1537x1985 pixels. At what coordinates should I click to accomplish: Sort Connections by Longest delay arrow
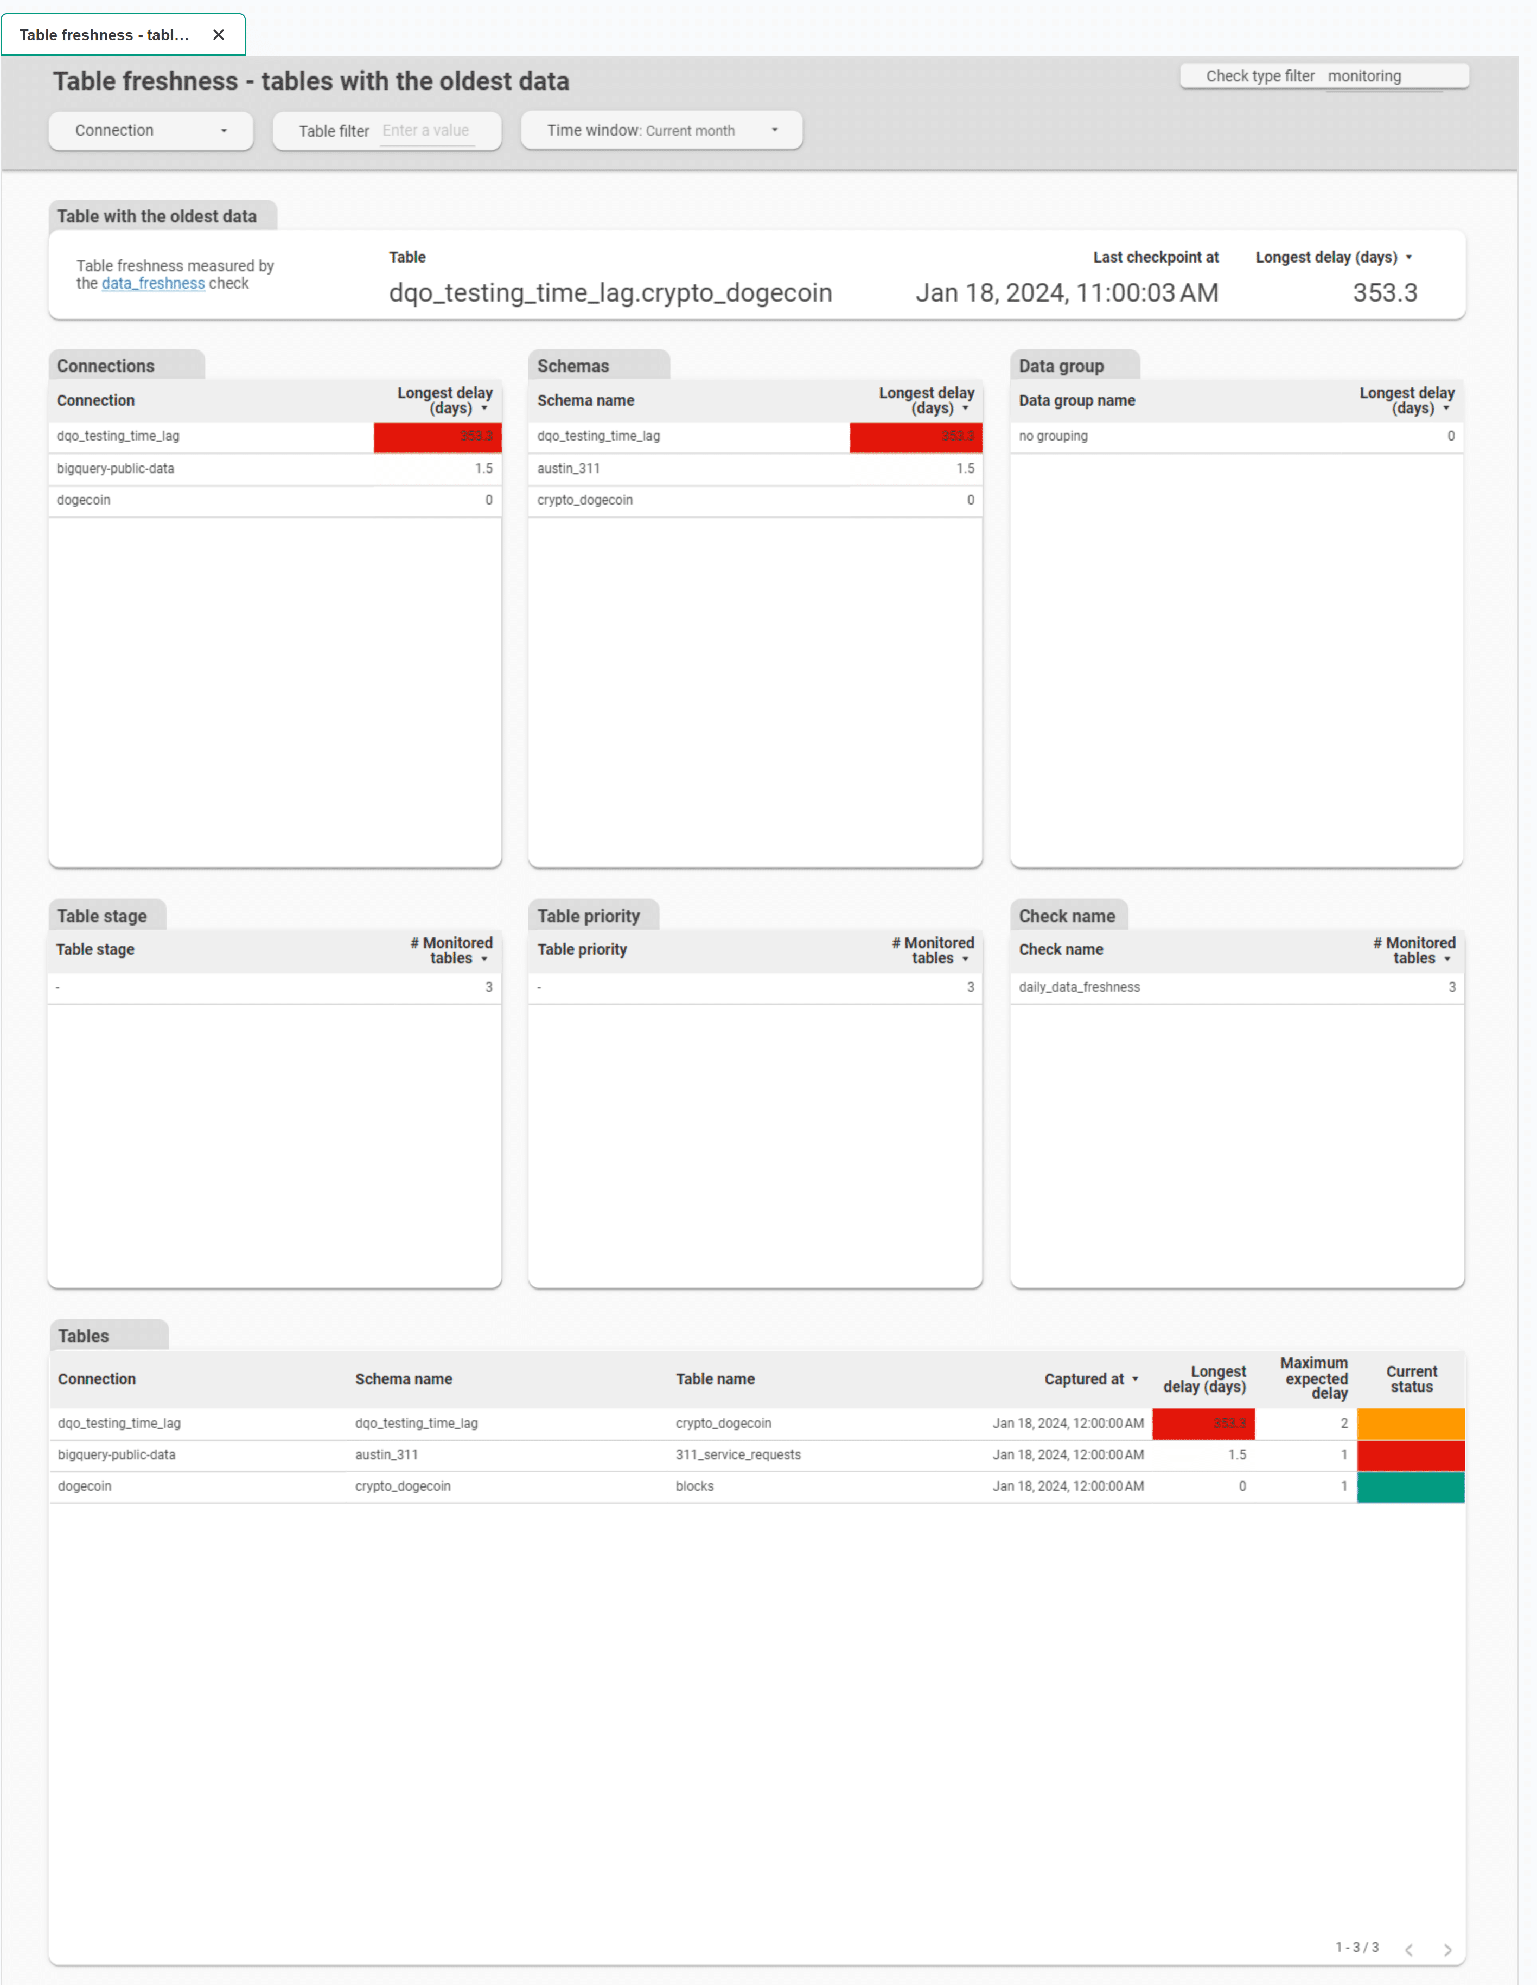click(x=484, y=408)
